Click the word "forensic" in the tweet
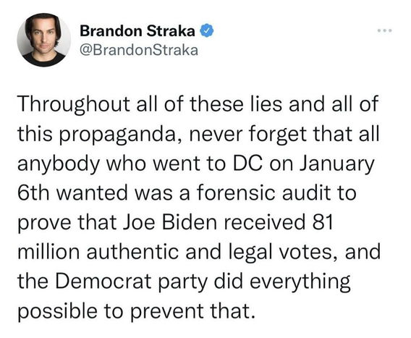 pyautogui.click(x=236, y=193)
